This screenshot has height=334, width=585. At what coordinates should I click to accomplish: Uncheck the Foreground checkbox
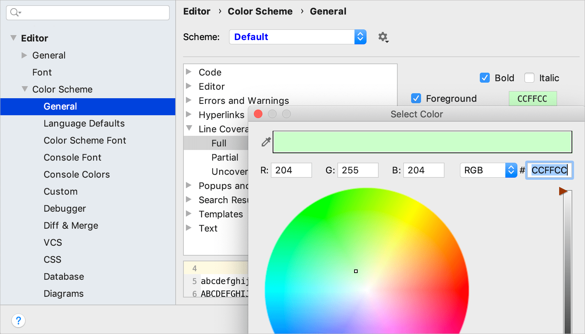pyautogui.click(x=416, y=98)
